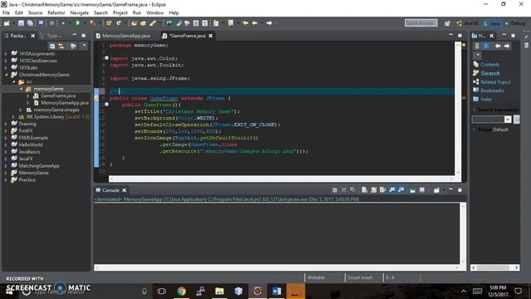Click the Quick Access search field
The width and height of the screenshot is (531, 299).
pos(421,22)
